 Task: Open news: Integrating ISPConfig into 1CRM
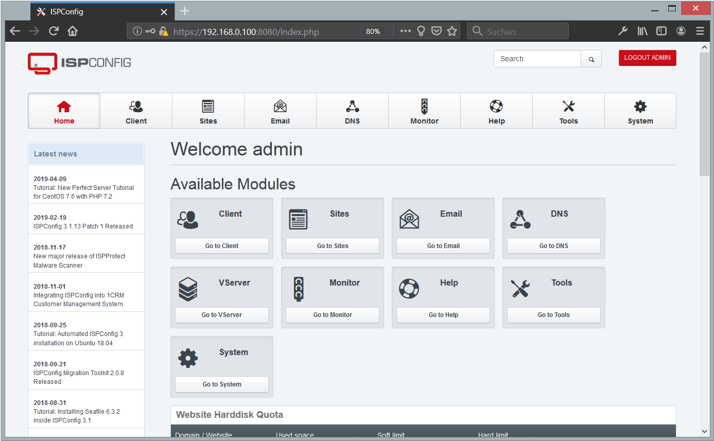click(79, 299)
